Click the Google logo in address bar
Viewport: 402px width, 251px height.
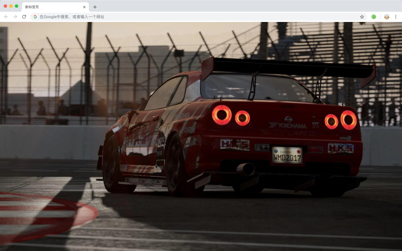click(x=35, y=17)
